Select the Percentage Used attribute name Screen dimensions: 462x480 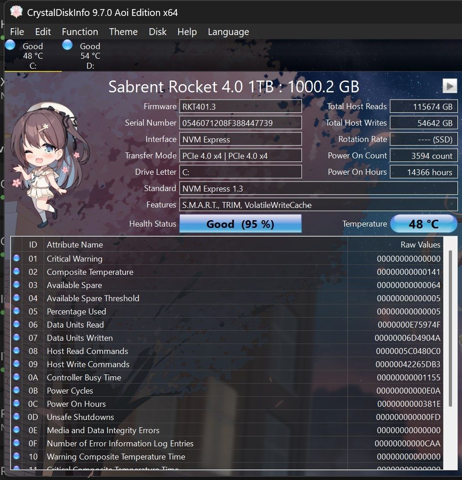point(76,312)
